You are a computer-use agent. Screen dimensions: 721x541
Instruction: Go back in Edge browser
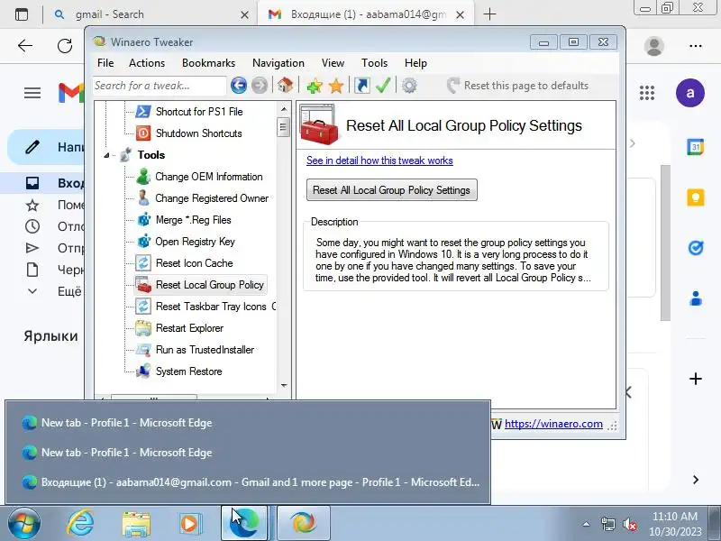point(25,46)
